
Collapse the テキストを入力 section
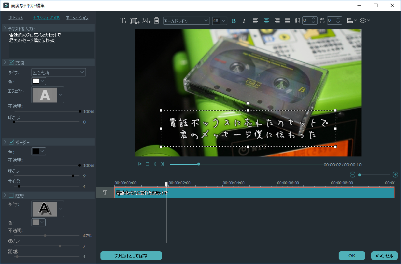5,28
